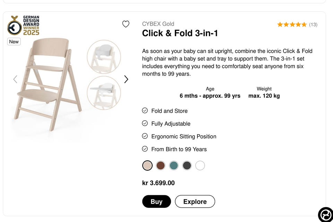Show the previous product image

tap(15, 79)
